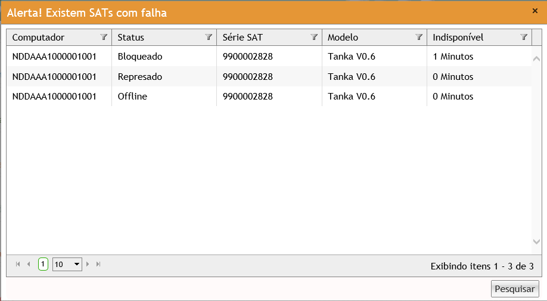Go to next page arrow
This screenshot has width=547, height=301.
point(89,264)
